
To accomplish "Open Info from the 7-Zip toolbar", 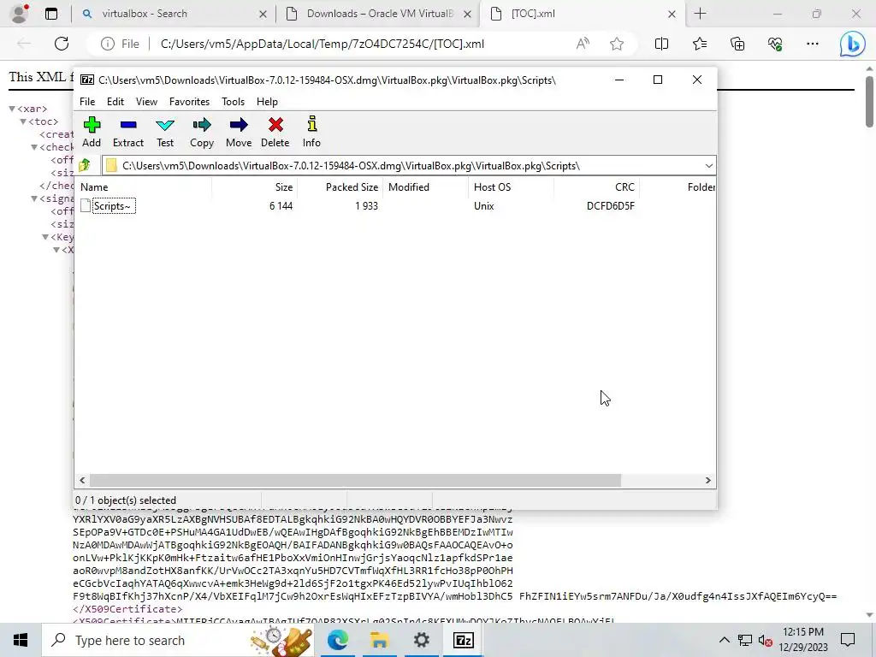I will pos(311,132).
